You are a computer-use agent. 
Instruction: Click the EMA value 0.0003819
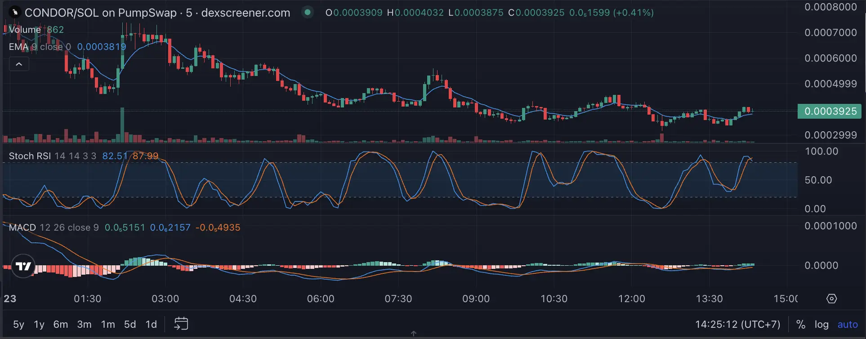102,47
